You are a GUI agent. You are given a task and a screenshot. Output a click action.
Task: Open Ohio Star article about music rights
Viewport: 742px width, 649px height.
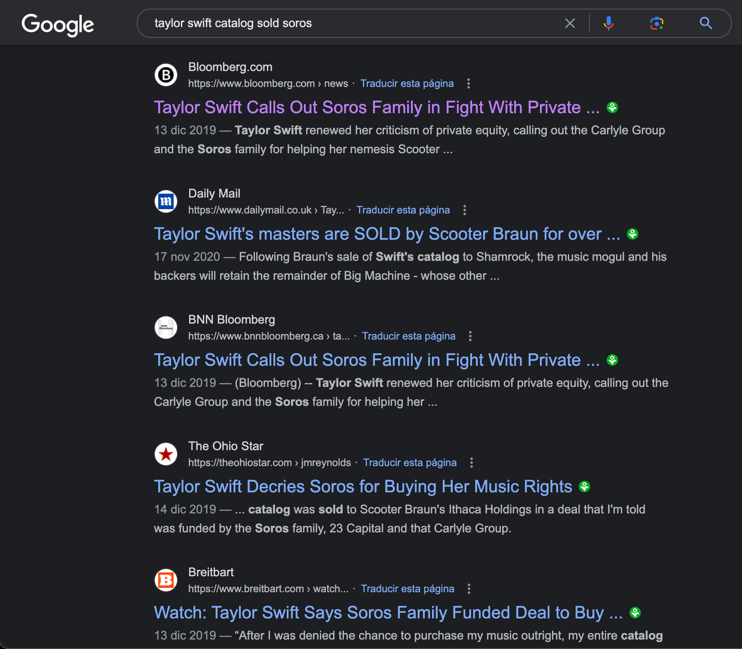[x=363, y=487]
